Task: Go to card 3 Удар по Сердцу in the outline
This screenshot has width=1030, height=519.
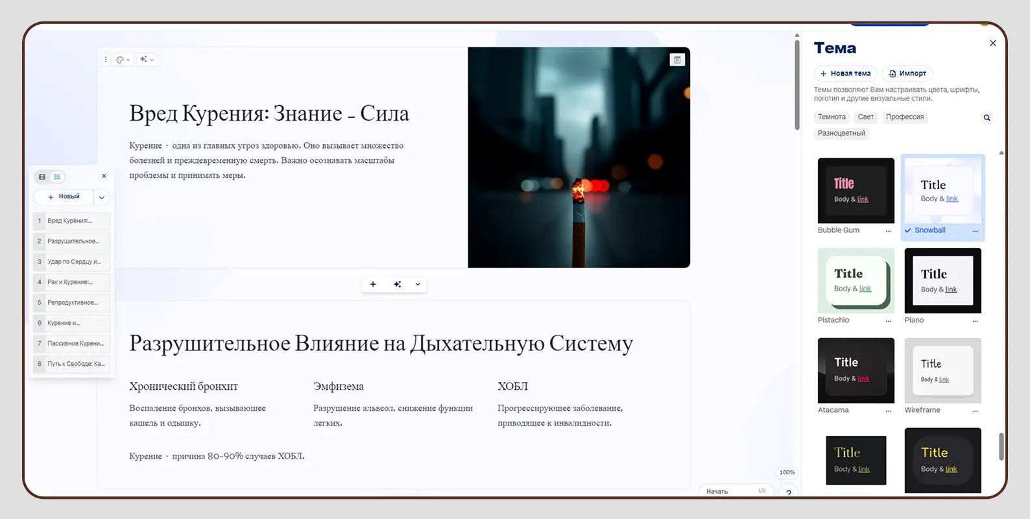Action: click(x=71, y=261)
